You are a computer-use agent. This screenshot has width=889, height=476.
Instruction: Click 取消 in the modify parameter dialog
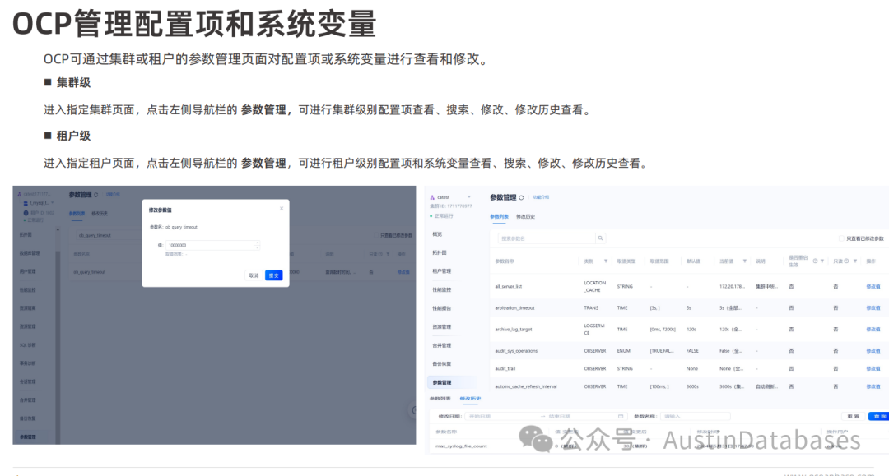(x=254, y=275)
